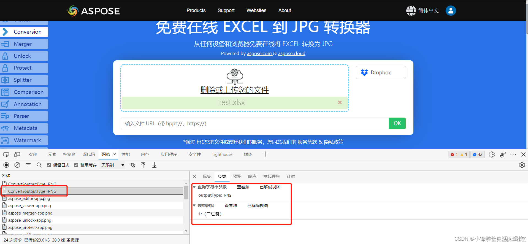
Task: Open network conditions wifi icon
Action: 132,165
